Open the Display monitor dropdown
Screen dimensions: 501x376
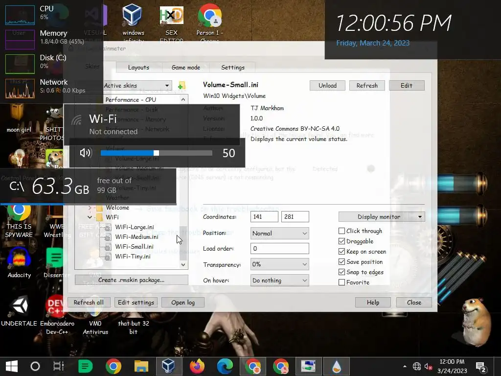point(382,217)
